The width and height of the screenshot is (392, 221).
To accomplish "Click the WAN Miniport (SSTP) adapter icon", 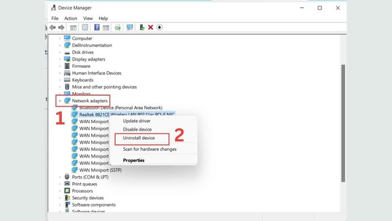I will (74, 170).
